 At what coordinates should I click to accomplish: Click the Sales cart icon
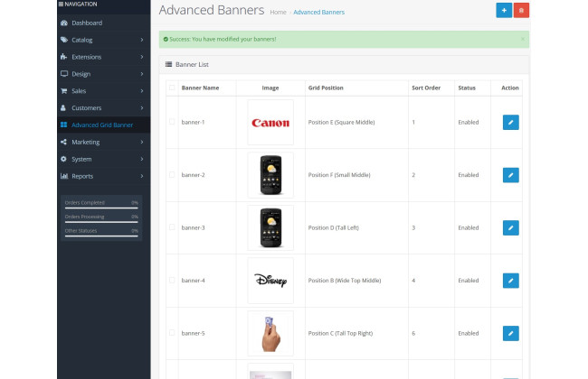coord(63,91)
